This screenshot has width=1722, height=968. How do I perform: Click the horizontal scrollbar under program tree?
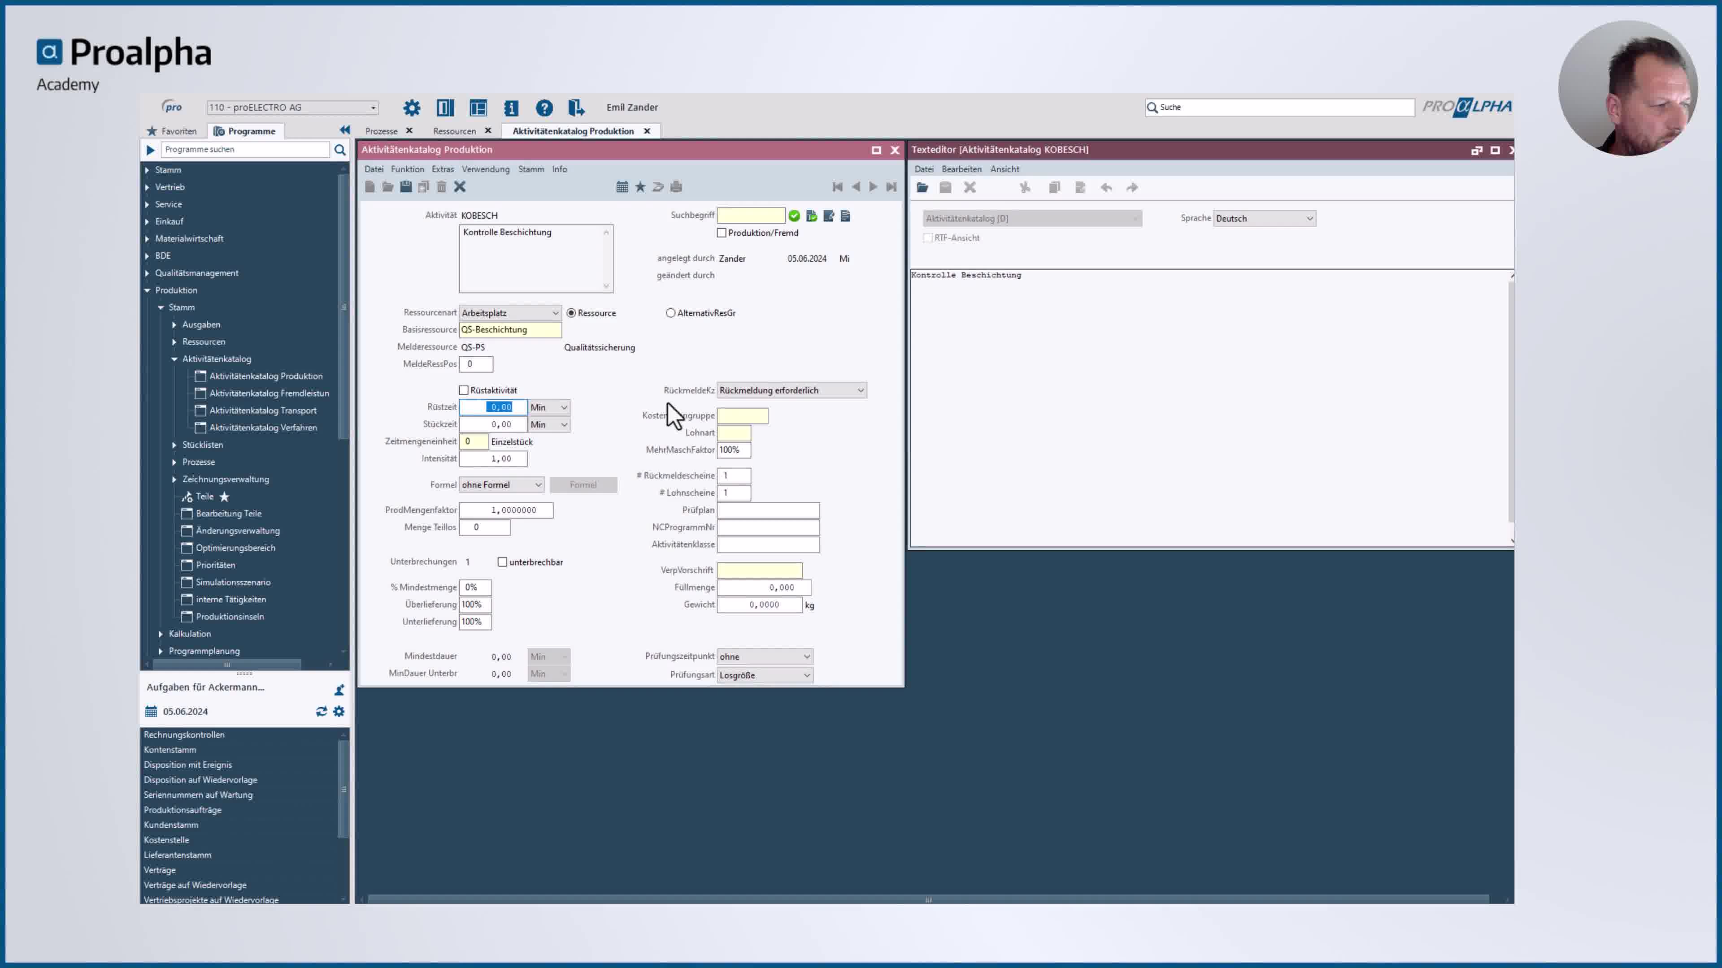click(227, 665)
